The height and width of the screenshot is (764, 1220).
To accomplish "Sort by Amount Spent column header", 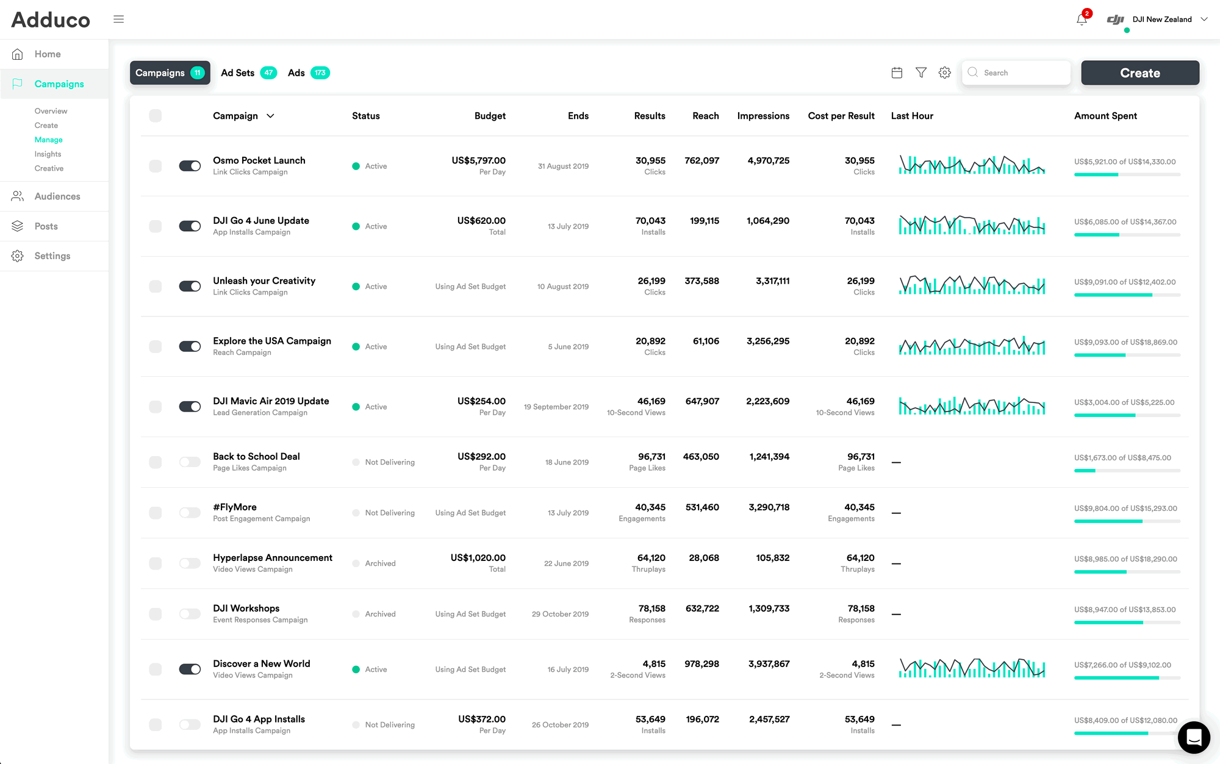I will coord(1105,116).
